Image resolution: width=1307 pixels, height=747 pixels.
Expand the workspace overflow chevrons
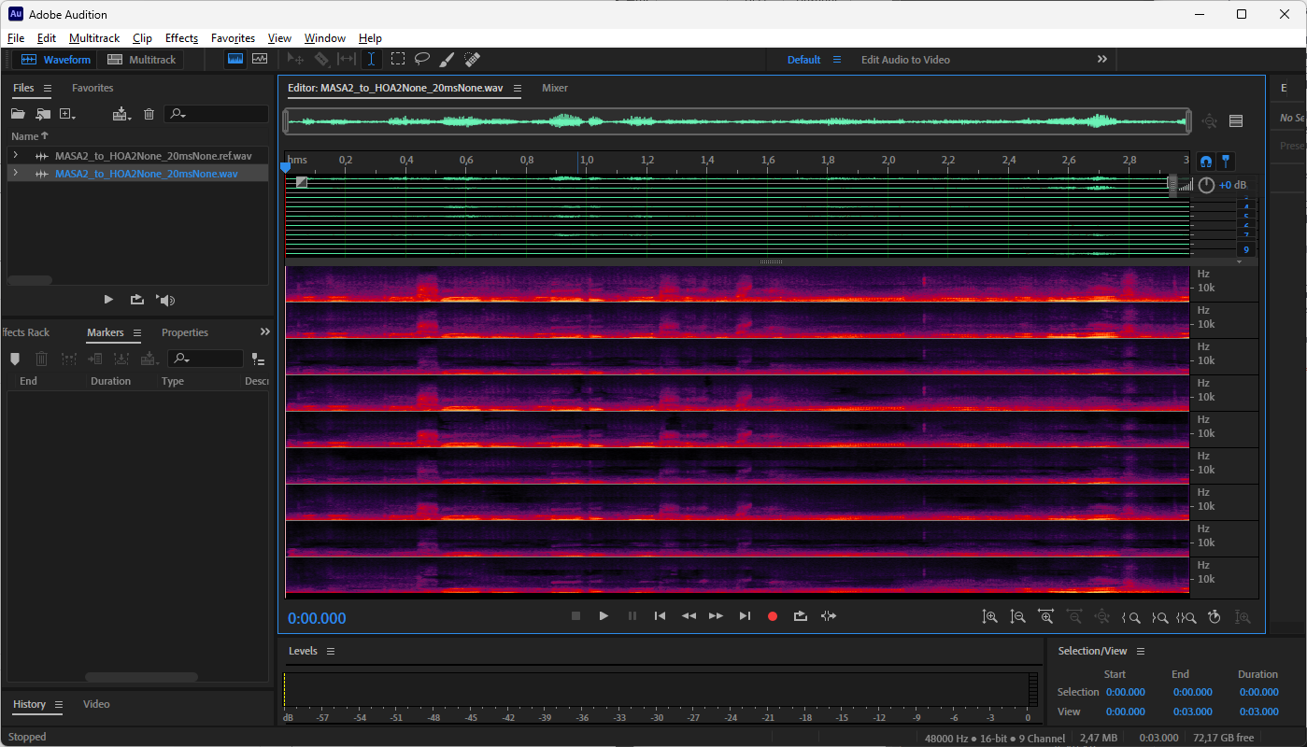pyautogui.click(x=1102, y=59)
